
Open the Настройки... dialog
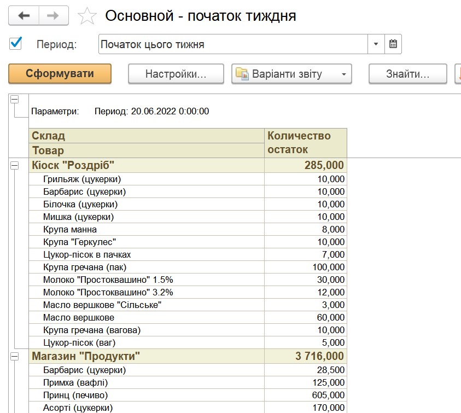[x=176, y=74]
